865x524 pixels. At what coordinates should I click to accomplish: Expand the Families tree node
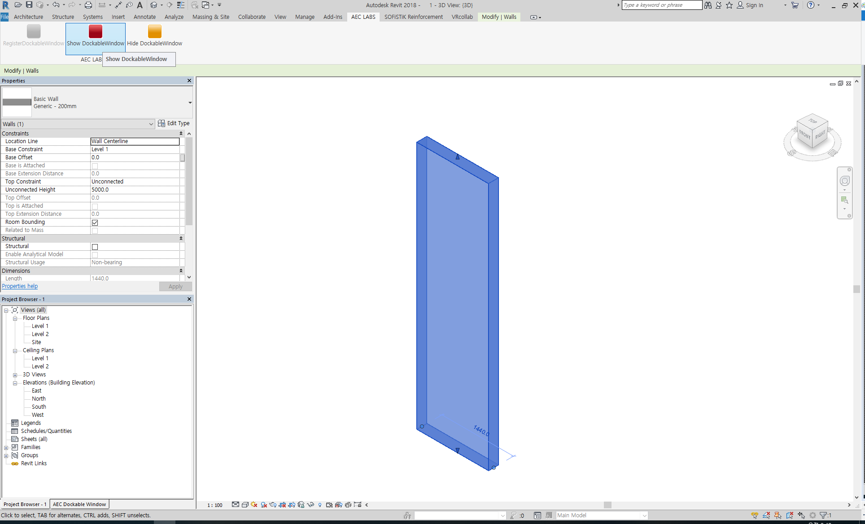pyautogui.click(x=6, y=448)
